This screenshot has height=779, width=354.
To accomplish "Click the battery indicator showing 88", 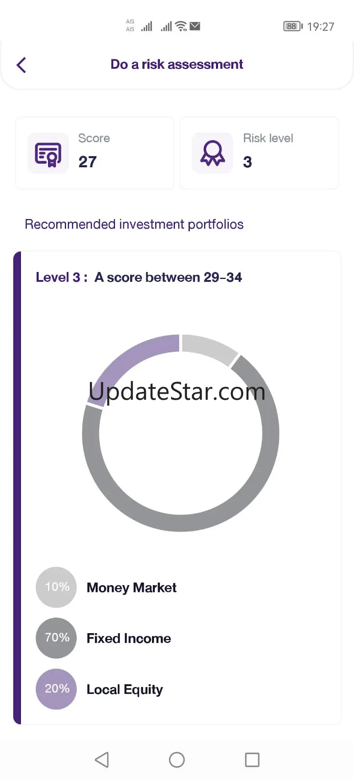I will click(293, 26).
